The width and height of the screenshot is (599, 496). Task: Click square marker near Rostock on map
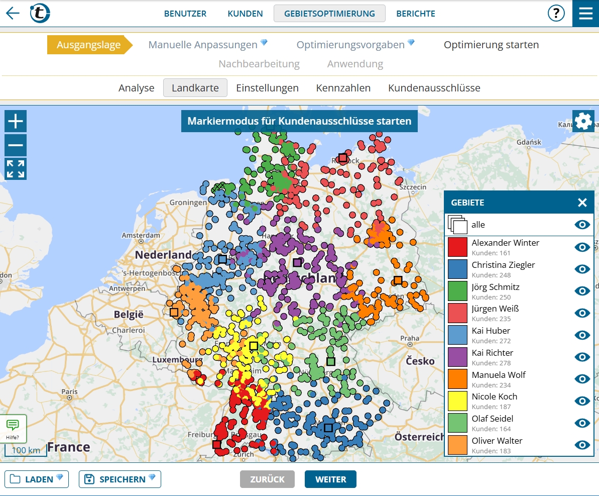(x=342, y=158)
